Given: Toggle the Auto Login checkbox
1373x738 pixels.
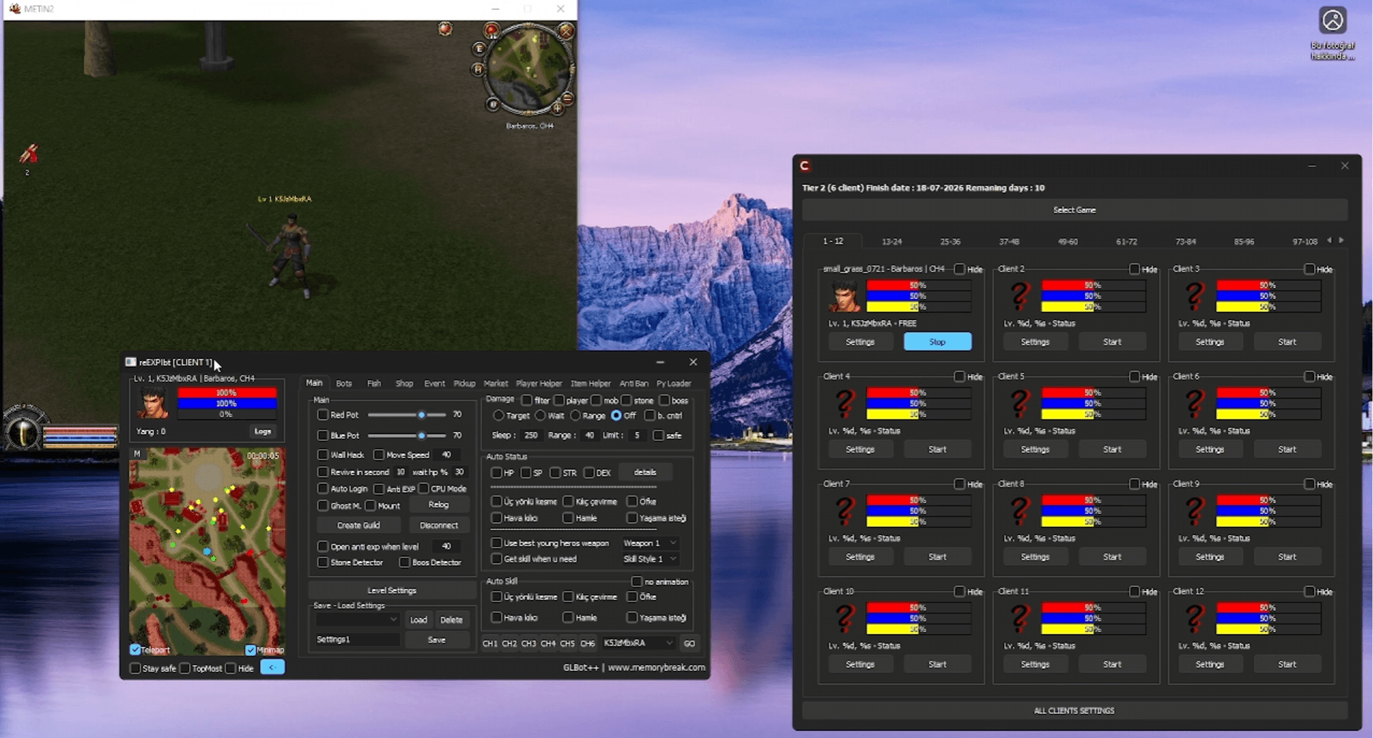Looking at the screenshot, I should tap(323, 489).
